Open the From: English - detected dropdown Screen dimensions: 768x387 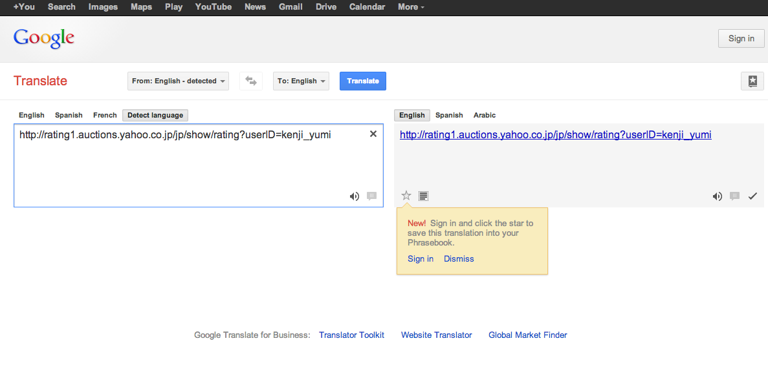point(179,81)
